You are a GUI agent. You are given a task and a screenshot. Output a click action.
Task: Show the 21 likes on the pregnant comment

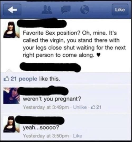coord(96,107)
